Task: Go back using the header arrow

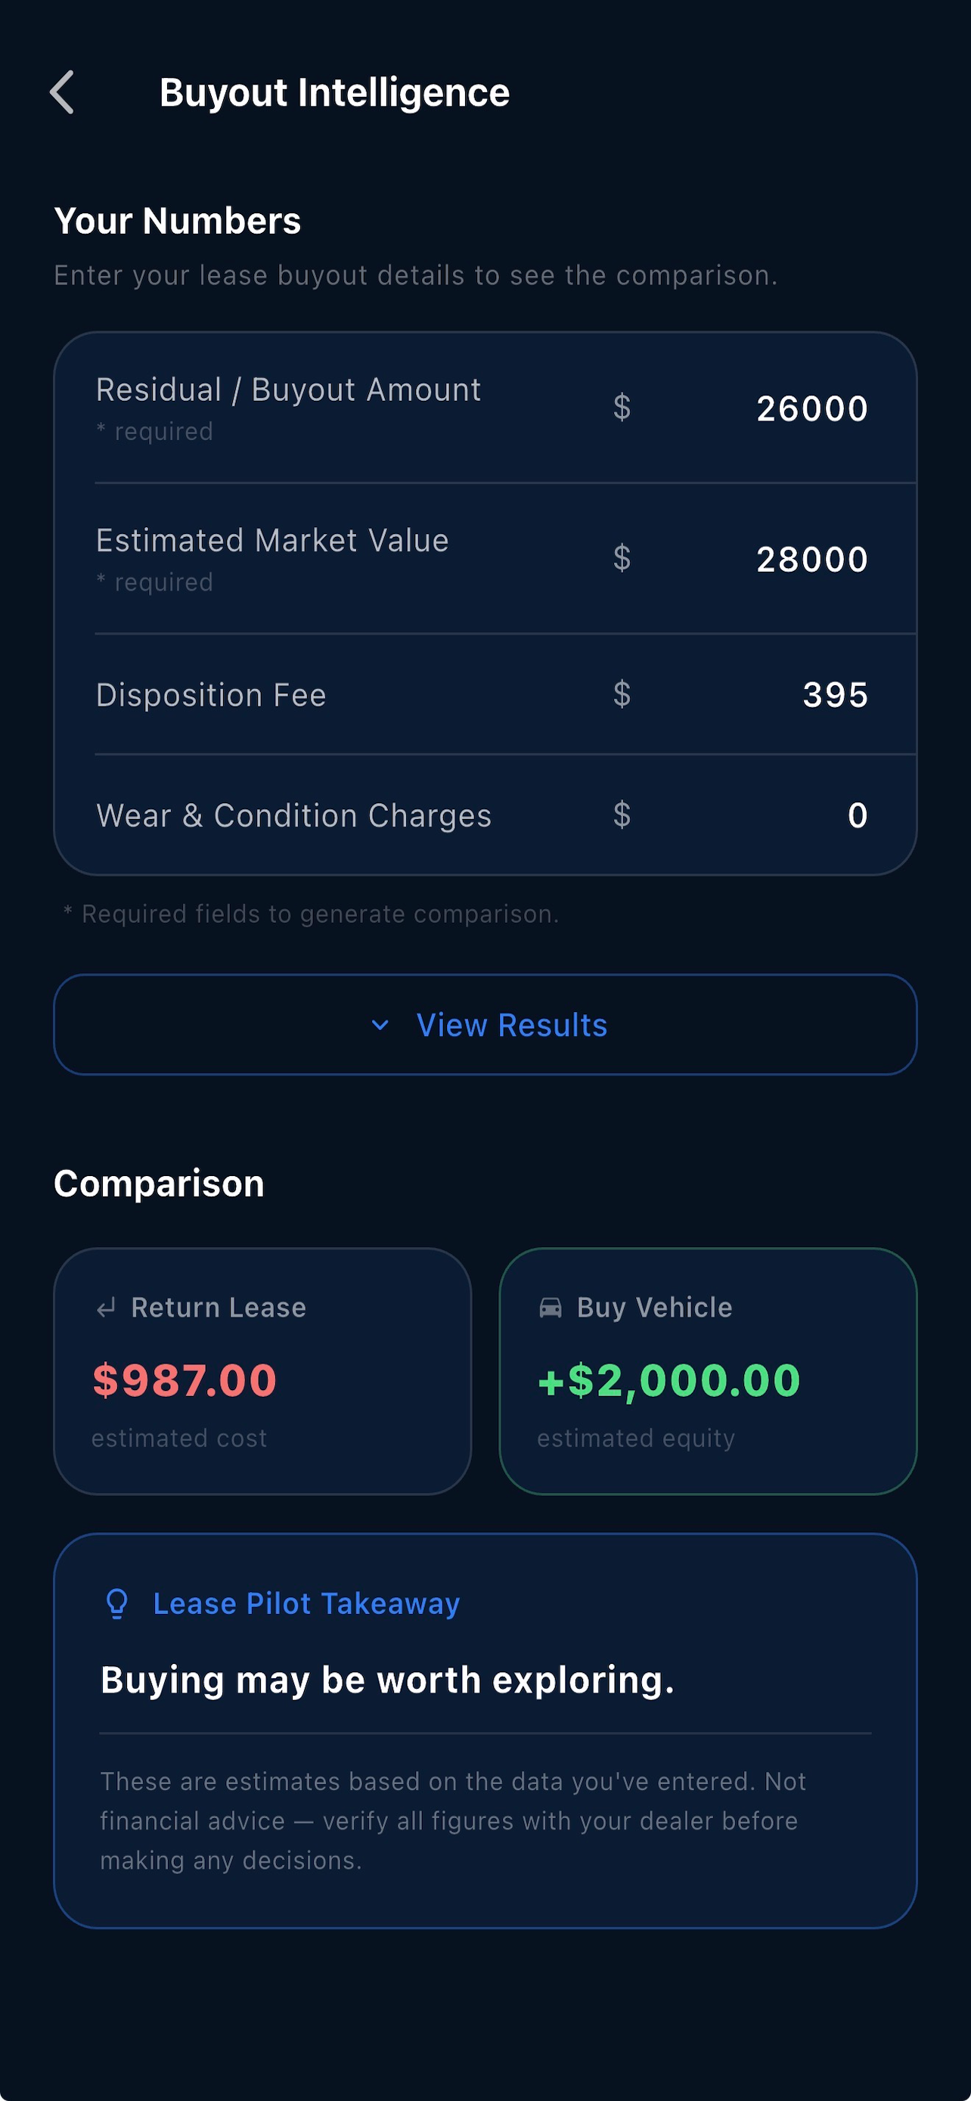Action: 63,92
